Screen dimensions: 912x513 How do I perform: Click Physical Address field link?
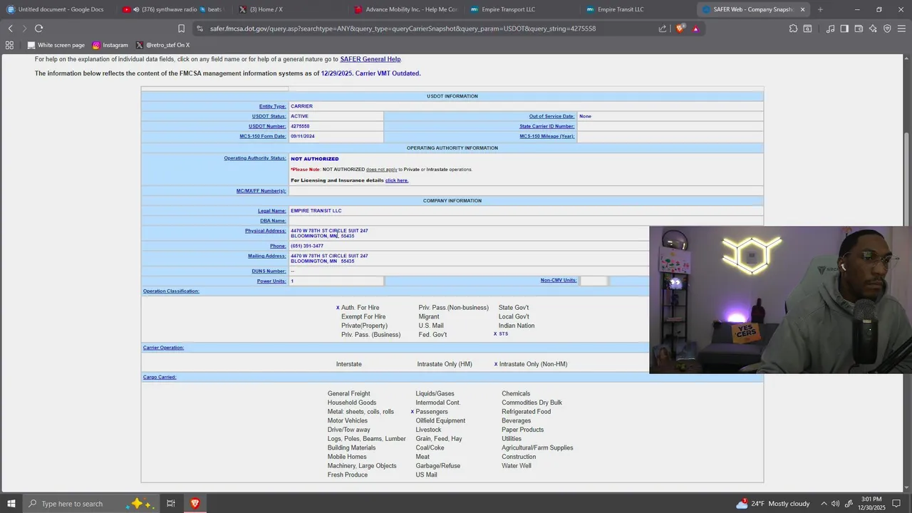(x=265, y=231)
